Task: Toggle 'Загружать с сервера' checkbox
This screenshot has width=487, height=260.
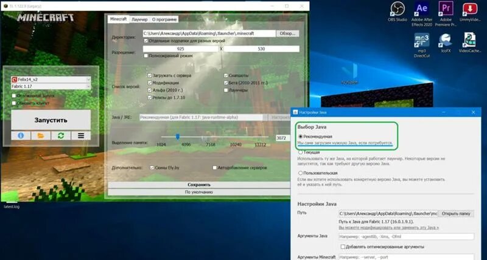Action: (x=149, y=75)
